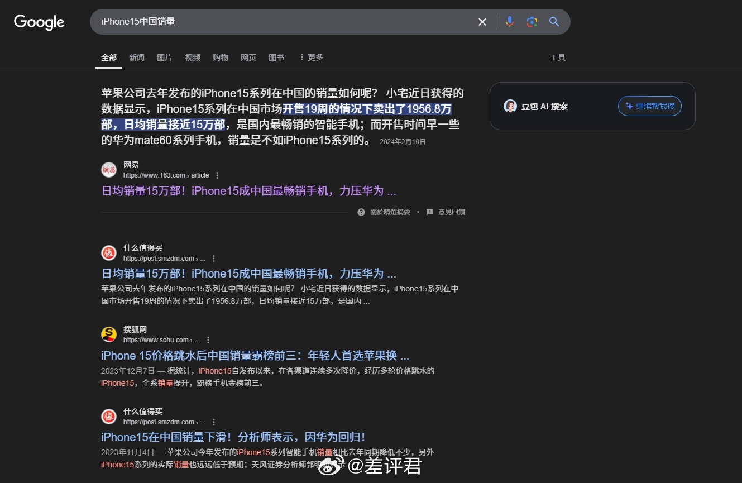Screen dimensions: 742x483
Task: Switch to the 新闻 tab
Action: (x=137, y=58)
